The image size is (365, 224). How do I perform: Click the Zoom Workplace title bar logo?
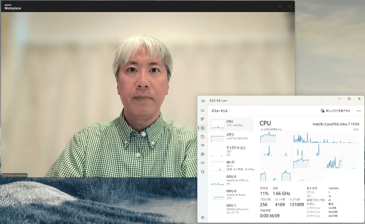click(13, 7)
